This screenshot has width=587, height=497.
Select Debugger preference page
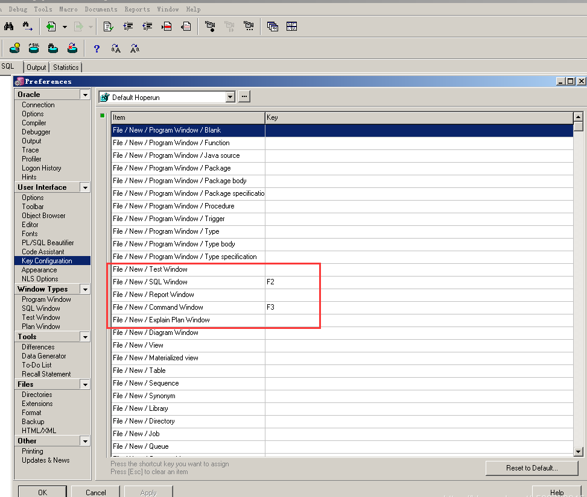(x=36, y=132)
